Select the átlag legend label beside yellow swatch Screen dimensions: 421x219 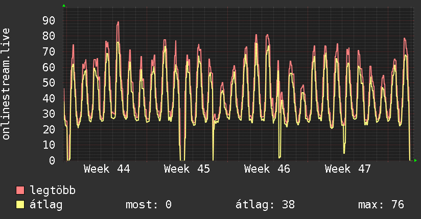(x=46, y=205)
